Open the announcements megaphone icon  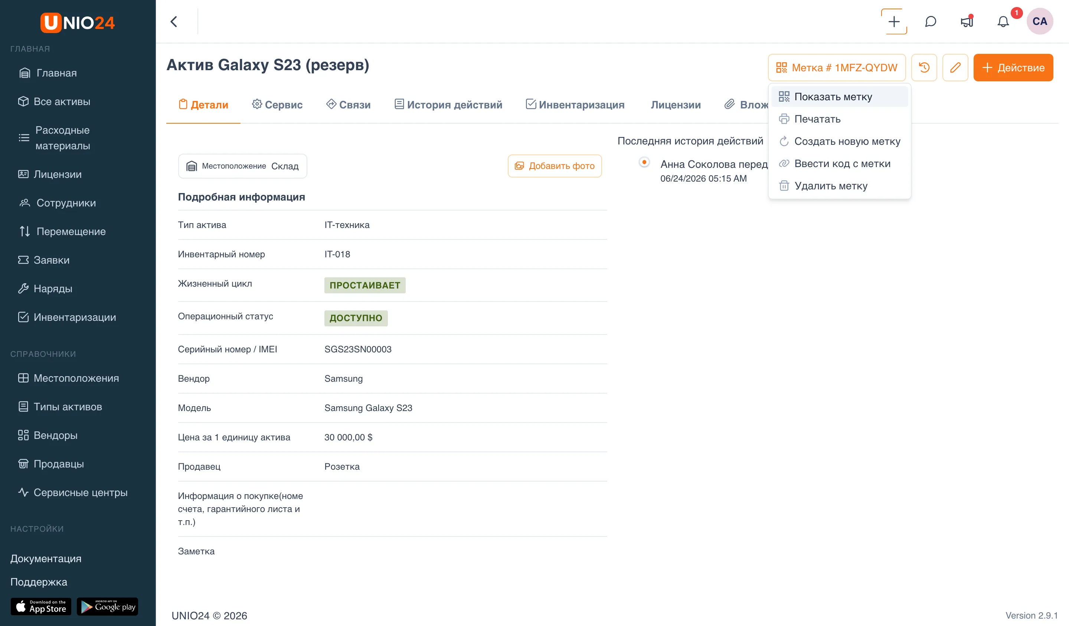point(967,21)
